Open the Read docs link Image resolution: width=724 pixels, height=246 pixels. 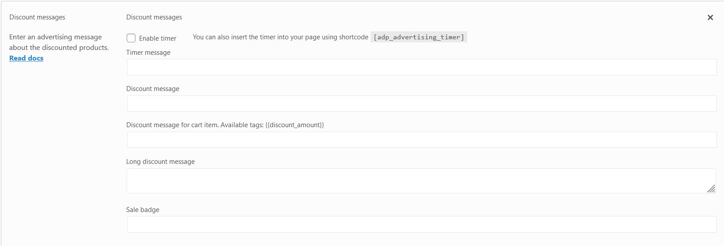tap(26, 58)
